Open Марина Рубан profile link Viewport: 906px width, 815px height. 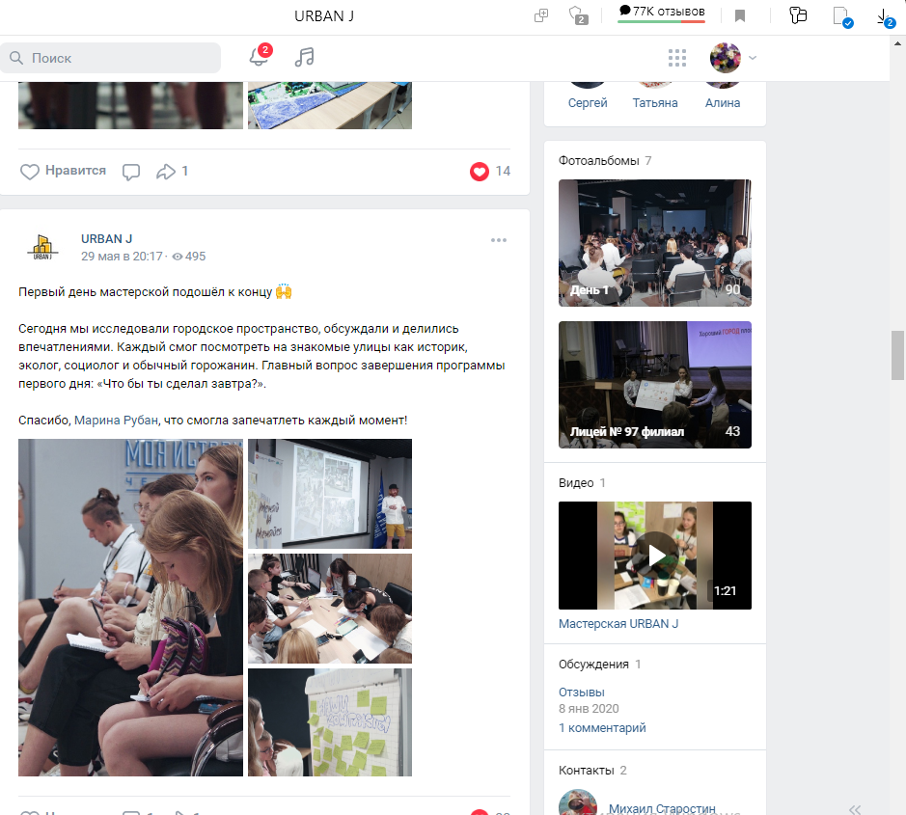116,421
